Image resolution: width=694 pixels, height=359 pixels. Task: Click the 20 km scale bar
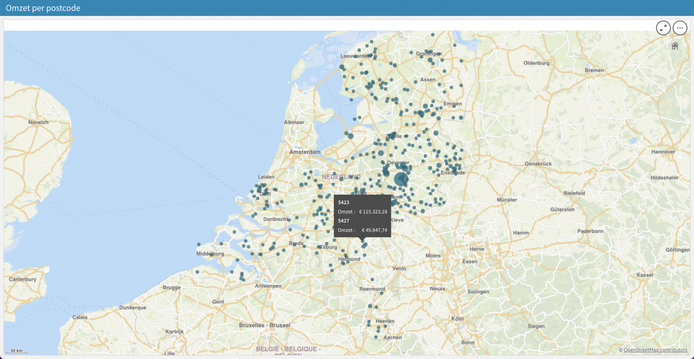pos(17,351)
